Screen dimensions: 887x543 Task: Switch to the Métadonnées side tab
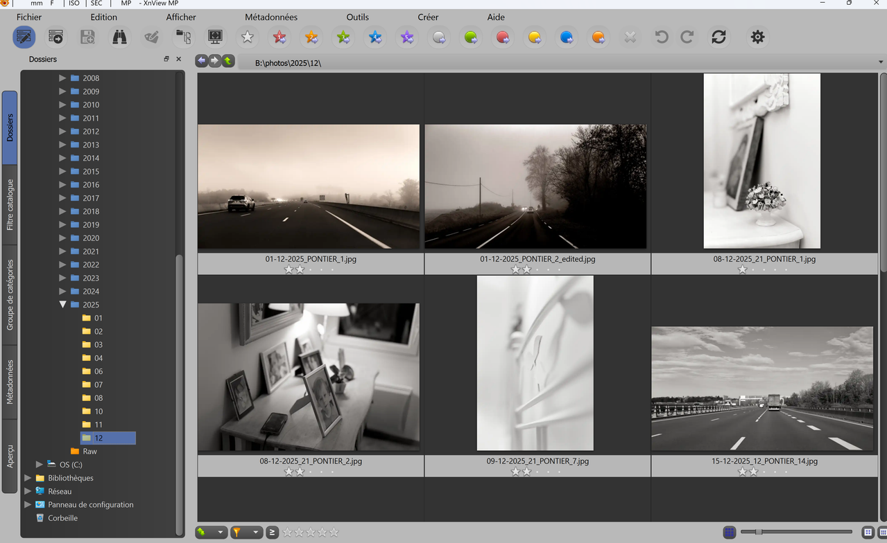(10, 382)
